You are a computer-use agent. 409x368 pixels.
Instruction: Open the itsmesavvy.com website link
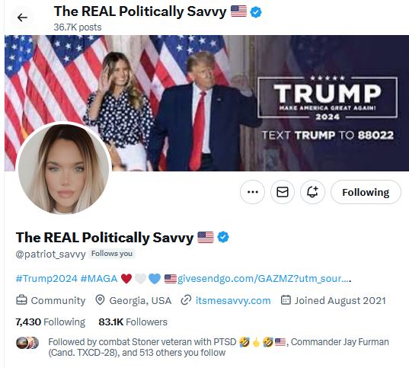point(233,300)
